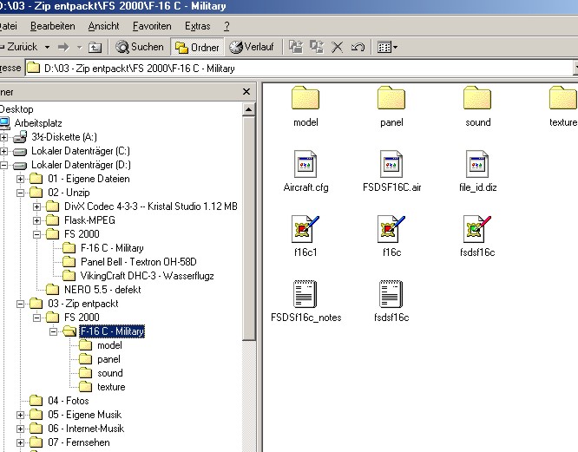This screenshot has width=578, height=452.
Task: Select the sound subfolder in the tree
Action: (110, 373)
